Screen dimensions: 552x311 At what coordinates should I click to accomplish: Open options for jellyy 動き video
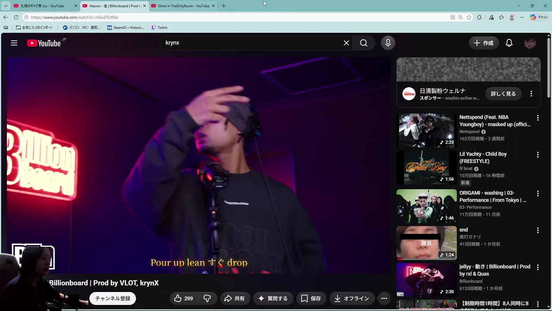tap(538, 267)
